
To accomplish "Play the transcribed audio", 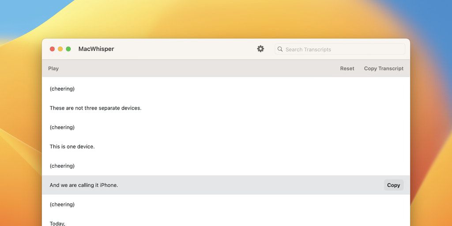I will pyautogui.click(x=53, y=68).
